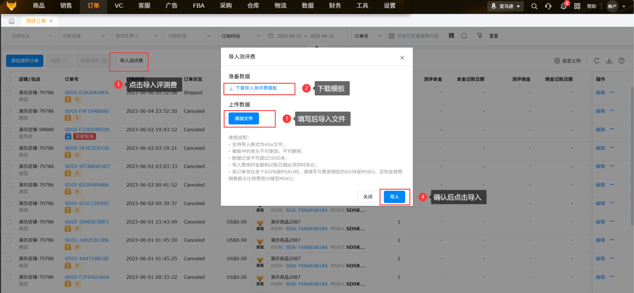Select checkbox for order SDOI-C7FD421A0A
The image size is (634, 293).
coord(9,278)
